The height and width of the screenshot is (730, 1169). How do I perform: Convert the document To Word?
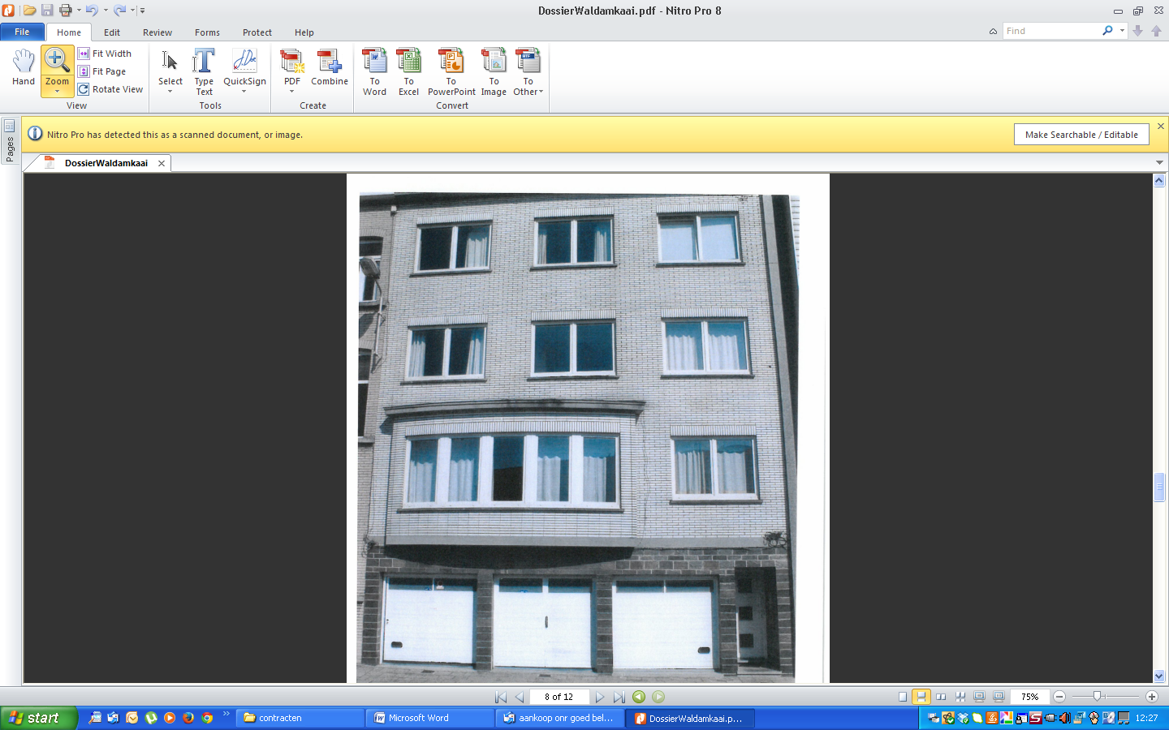pos(374,71)
